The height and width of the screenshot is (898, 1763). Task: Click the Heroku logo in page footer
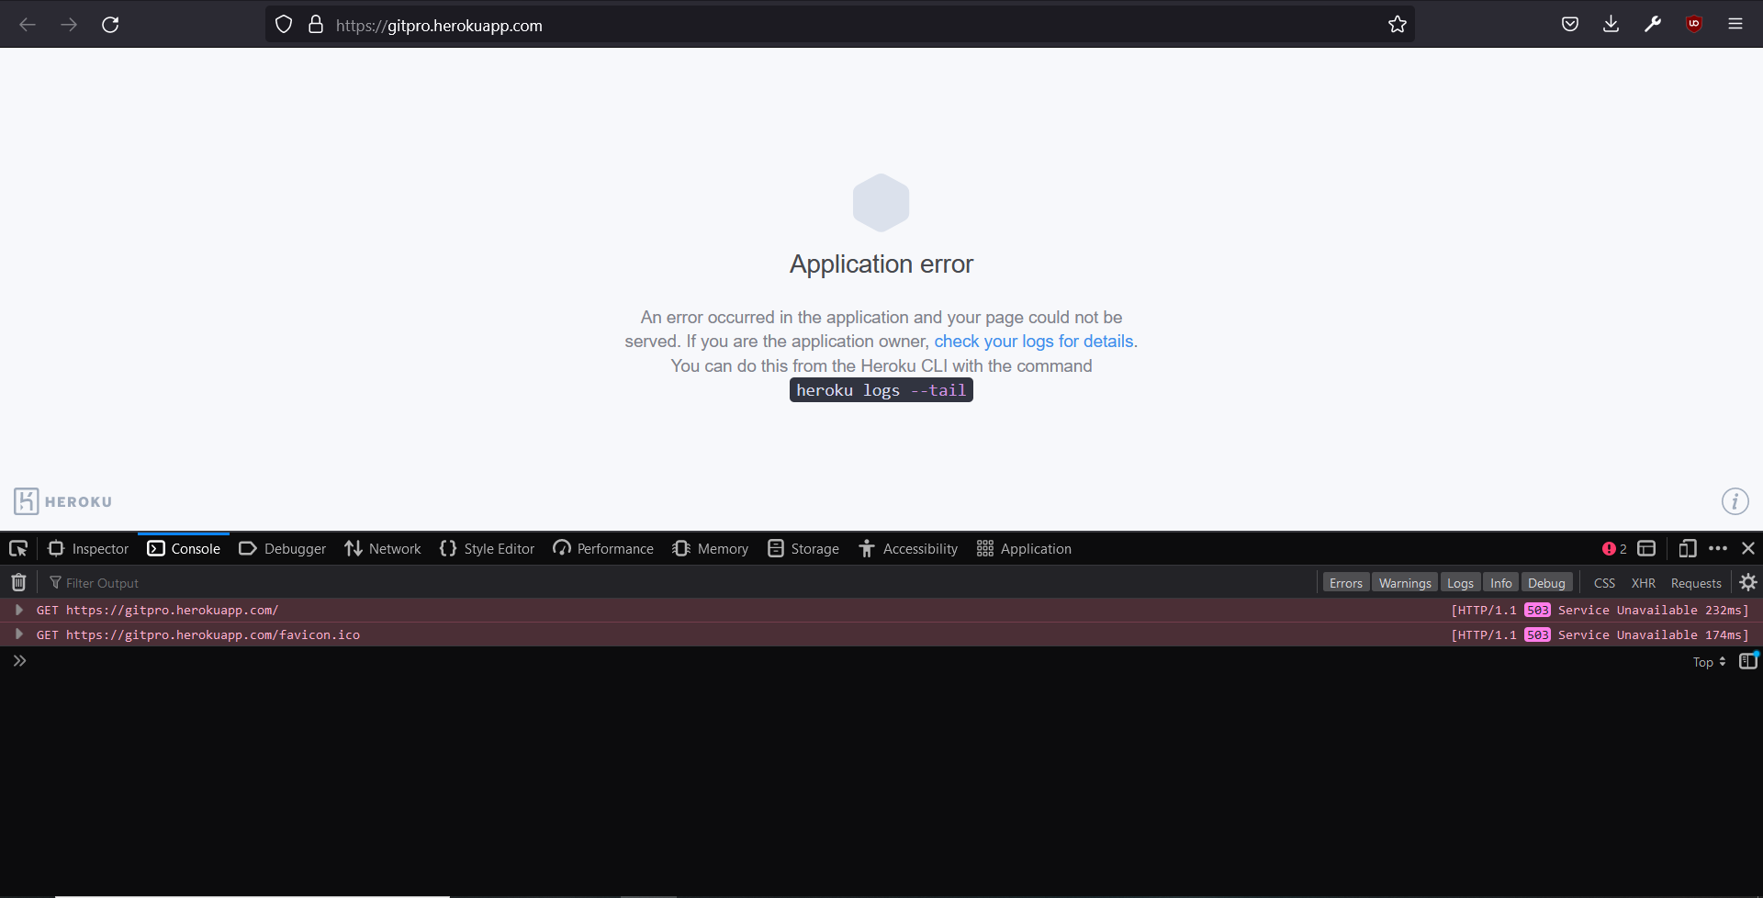pos(62,501)
